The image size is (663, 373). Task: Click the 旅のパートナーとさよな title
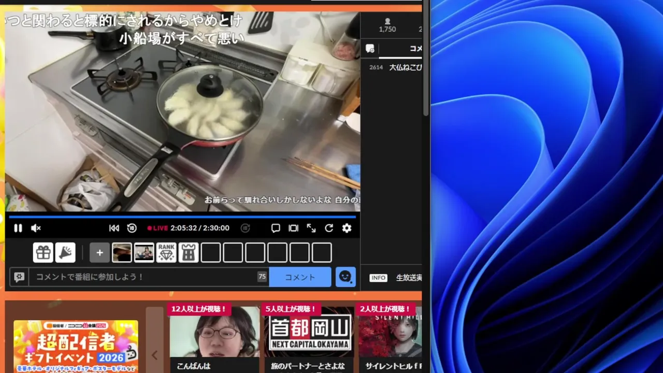308,366
